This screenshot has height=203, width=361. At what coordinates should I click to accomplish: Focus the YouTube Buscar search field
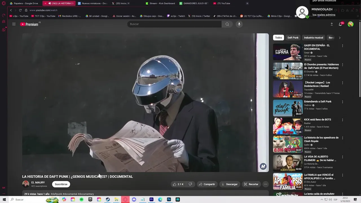coord(174,24)
